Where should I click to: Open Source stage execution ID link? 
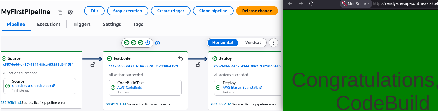(38, 64)
